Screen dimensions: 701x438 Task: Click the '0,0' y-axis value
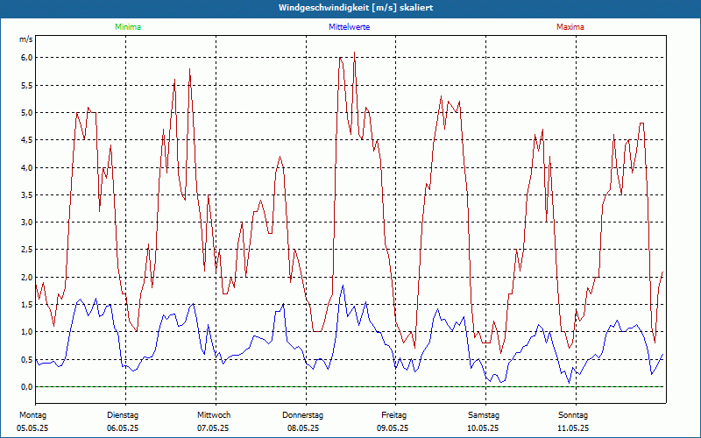point(27,386)
